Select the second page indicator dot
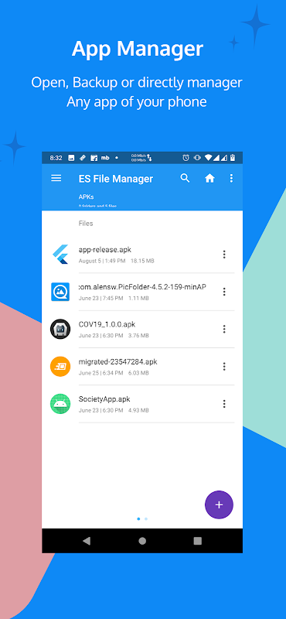This screenshot has width=286, height=619. [x=146, y=518]
